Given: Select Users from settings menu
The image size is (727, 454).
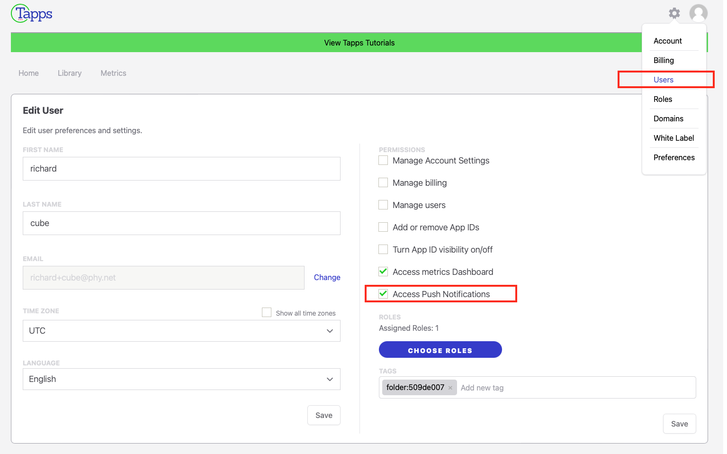Looking at the screenshot, I should [663, 80].
